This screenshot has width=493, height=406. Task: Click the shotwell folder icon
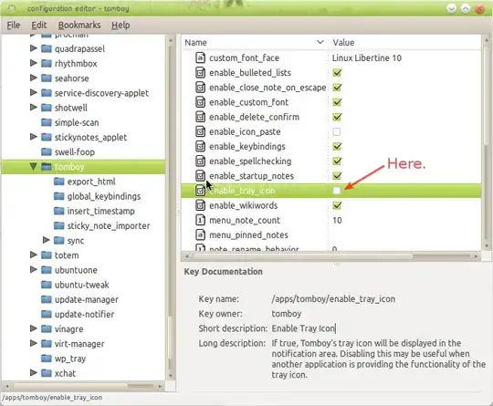pos(47,108)
